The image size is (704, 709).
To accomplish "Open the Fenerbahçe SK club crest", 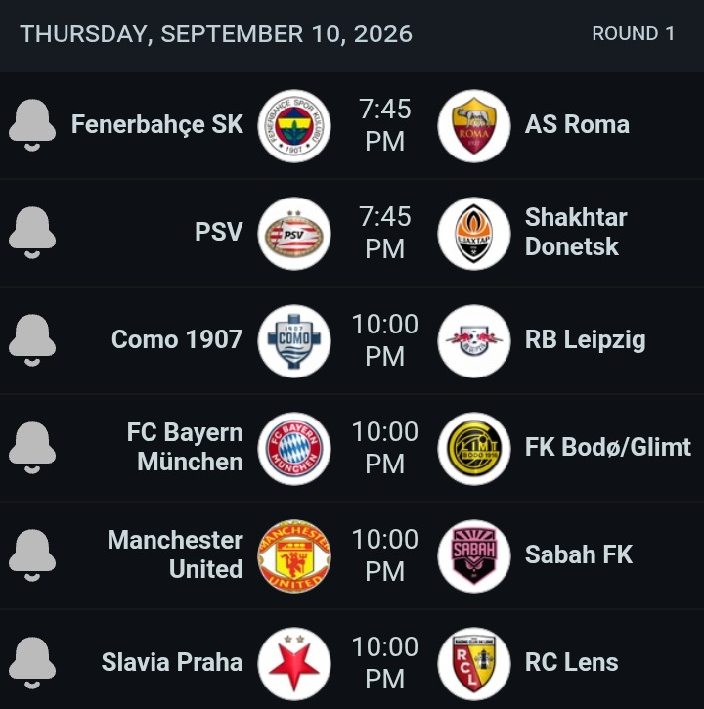I will [x=294, y=126].
